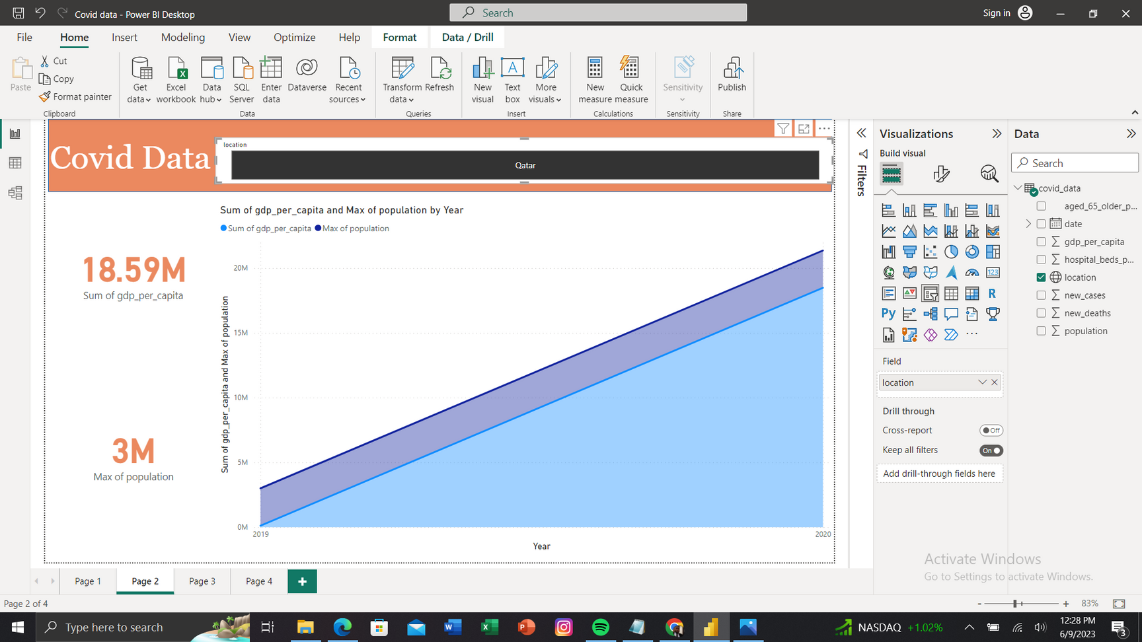Open the Format ribbon tab

click(400, 38)
